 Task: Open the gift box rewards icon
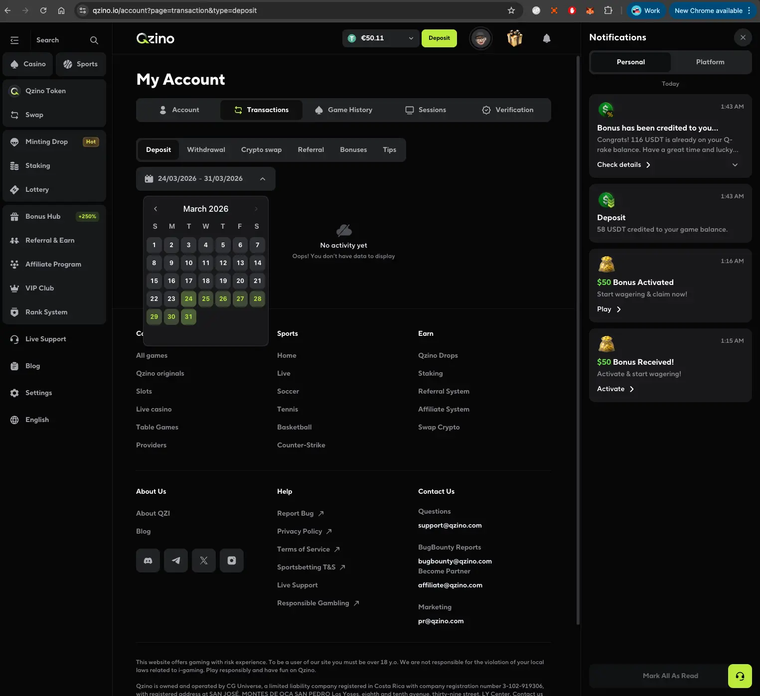pyautogui.click(x=515, y=38)
